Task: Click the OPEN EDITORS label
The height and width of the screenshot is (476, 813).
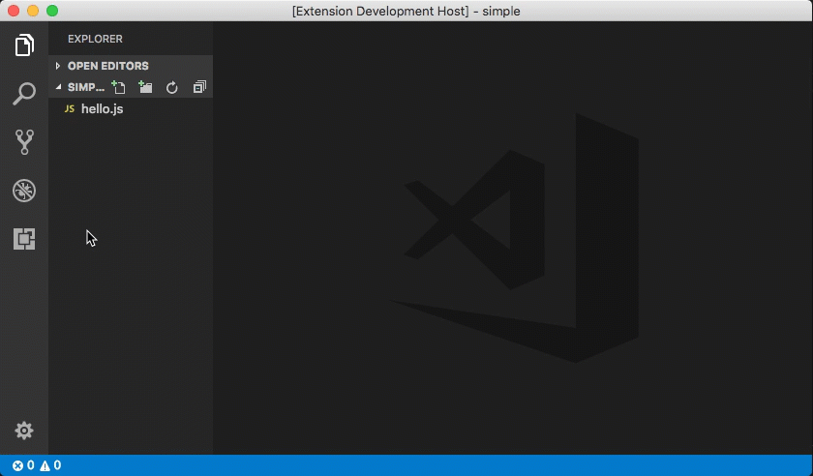Action: 107,66
